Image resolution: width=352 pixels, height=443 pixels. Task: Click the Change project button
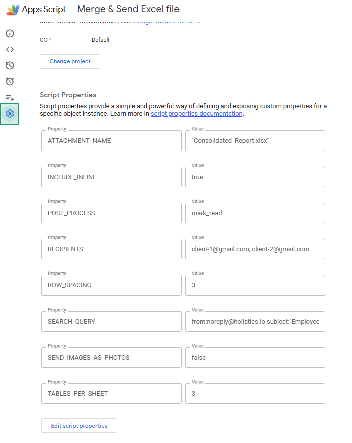pyautogui.click(x=70, y=61)
